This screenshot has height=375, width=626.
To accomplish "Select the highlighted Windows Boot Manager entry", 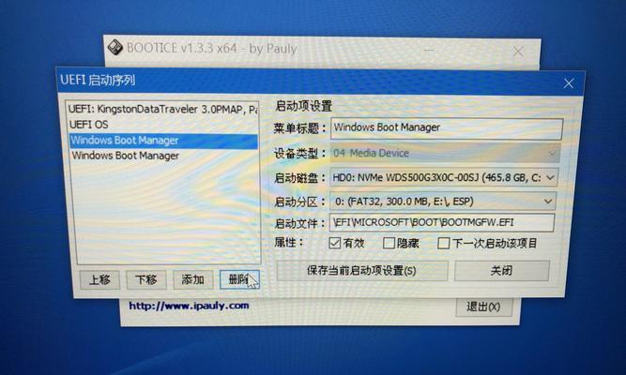I will [163, 141].
